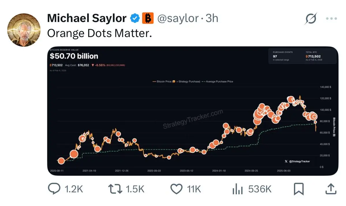The height and width of the screenshot is (206, 346).
Task: Click the @StrategyTracker link on the chart
Action: [x=300, y=162]
